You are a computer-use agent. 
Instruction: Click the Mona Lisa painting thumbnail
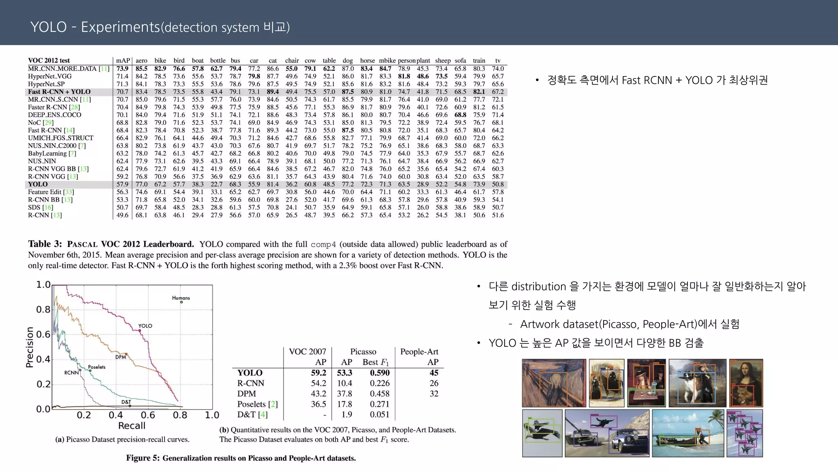pyautogui.click(x=746, y=383)
